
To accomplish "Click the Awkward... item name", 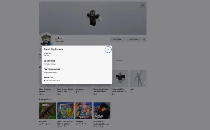I will click(79, 89).
